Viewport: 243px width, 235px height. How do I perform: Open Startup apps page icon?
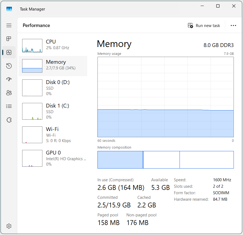tap(9, 79)
